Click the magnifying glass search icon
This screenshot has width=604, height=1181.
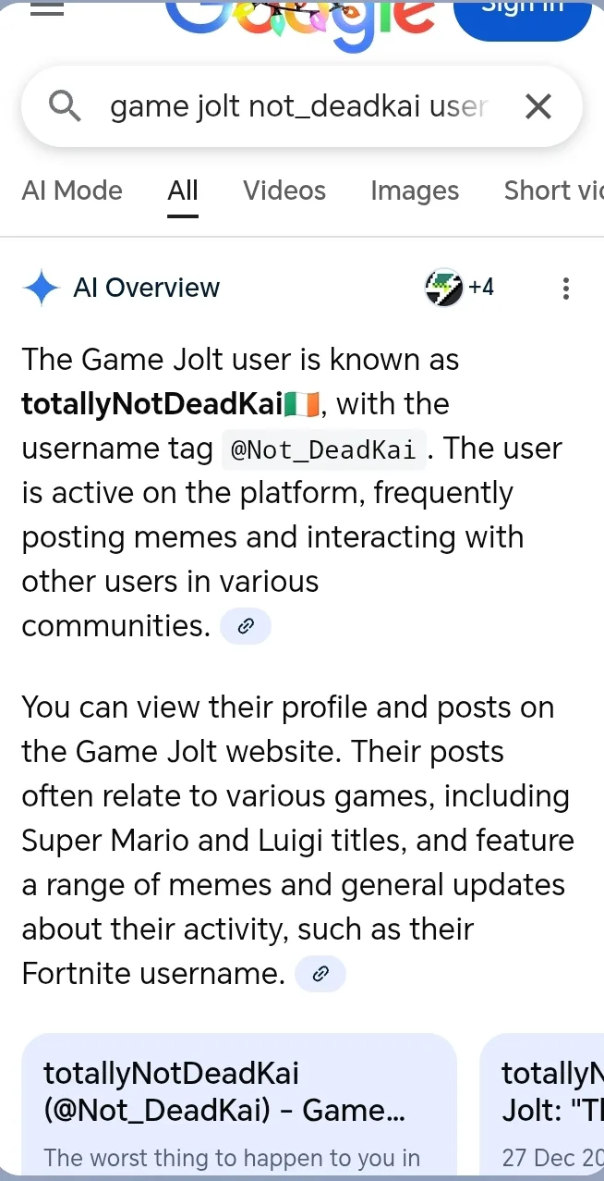65,107
